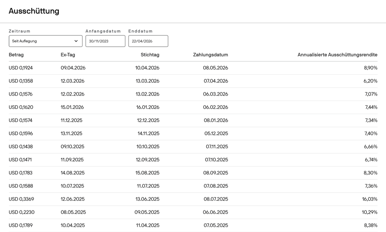
Task: Select amount USD 0,1576
Action: click(x=21, y=94)
